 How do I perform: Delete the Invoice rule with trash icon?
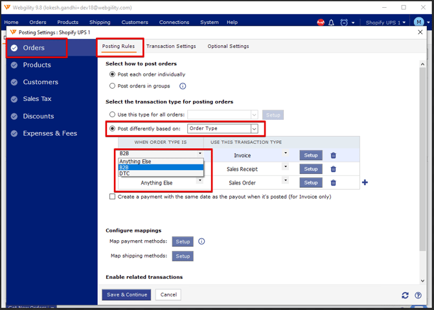[x=334, y=155]
